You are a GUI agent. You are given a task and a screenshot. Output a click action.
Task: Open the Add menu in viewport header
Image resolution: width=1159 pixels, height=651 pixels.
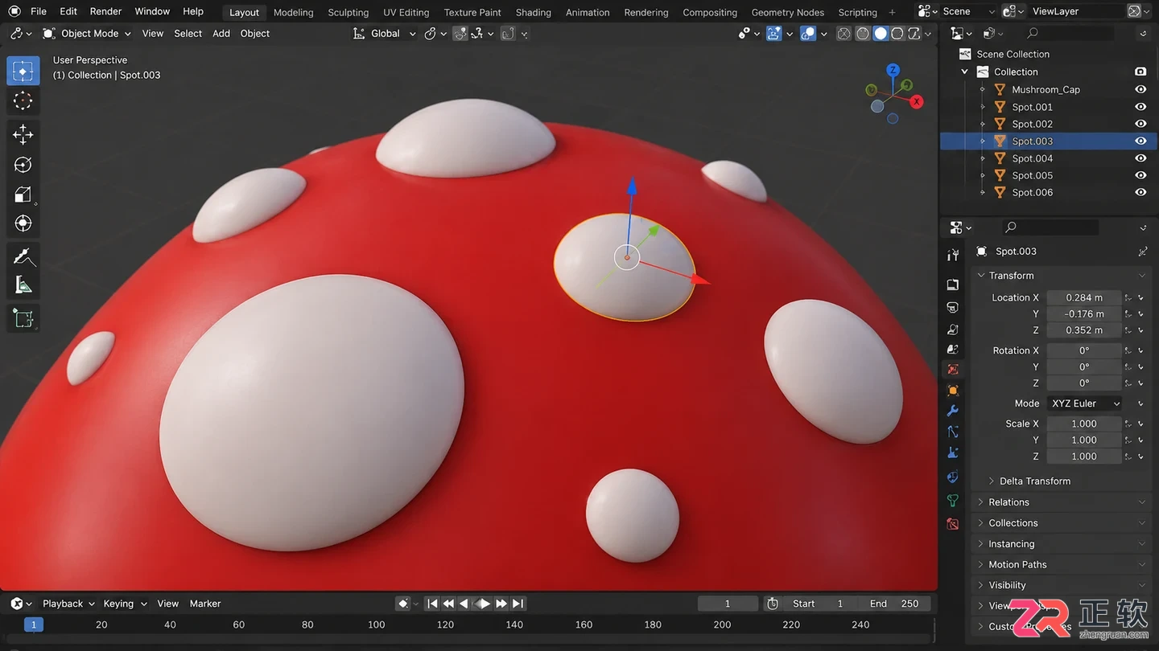pos(221,34)
